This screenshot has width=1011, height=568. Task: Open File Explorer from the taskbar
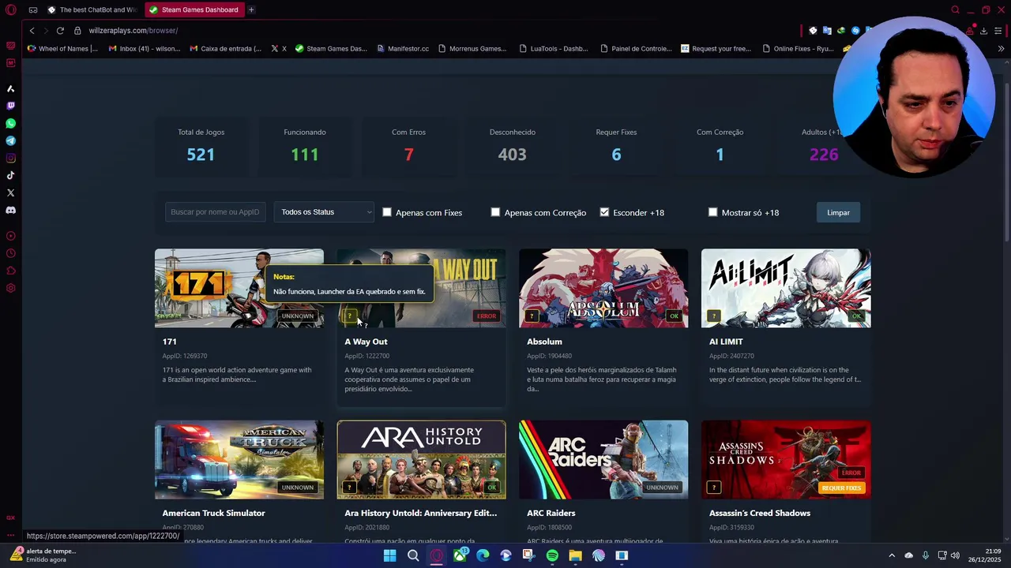[575, 555]
